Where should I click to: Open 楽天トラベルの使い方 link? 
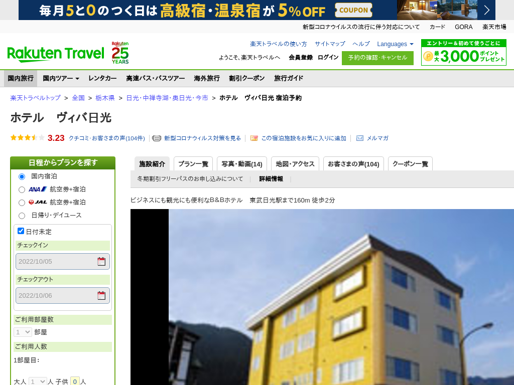(x=278, y=44)
